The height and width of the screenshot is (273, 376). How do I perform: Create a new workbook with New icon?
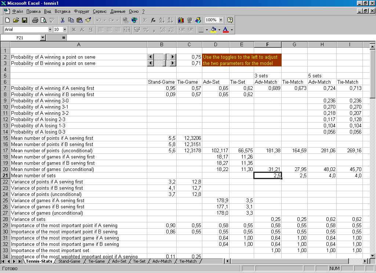[x=7, y=20]
